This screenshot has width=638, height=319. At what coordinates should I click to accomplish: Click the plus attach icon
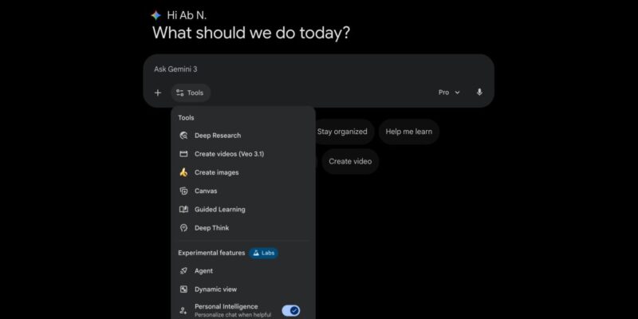157,93
